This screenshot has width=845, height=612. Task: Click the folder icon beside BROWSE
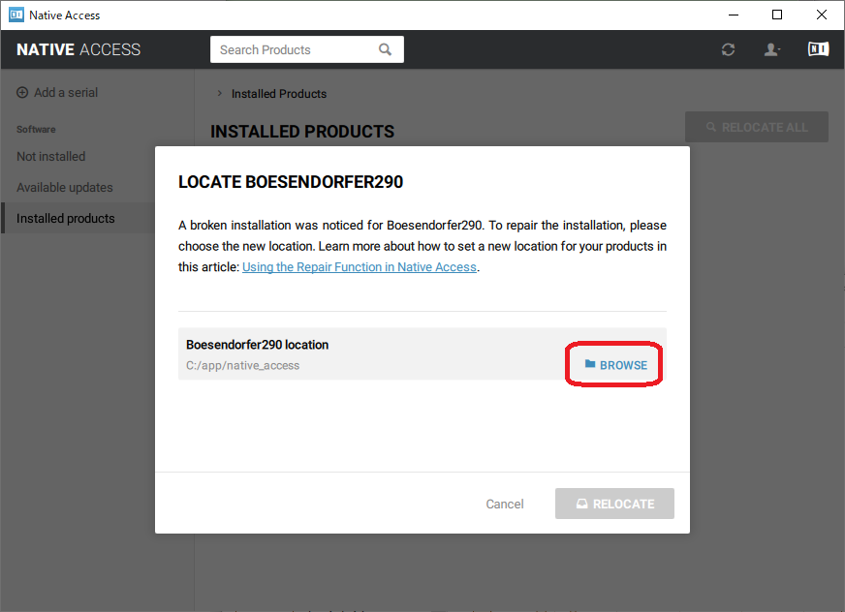590,365
